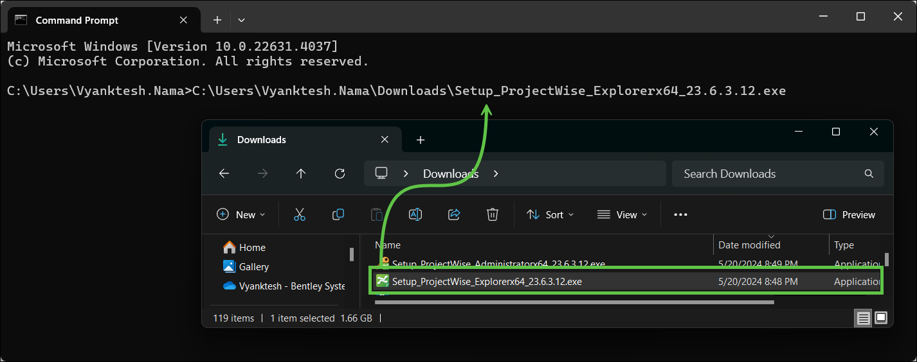Open Command Prompt tab dropdown menu
Viewport: 917px width, 362px height.
coord(241,20)
